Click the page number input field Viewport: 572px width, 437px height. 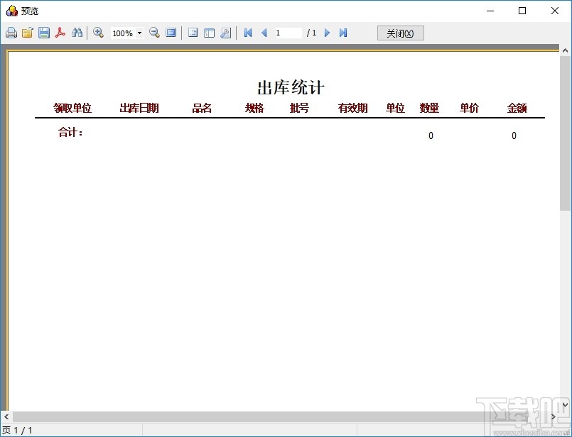287,33
